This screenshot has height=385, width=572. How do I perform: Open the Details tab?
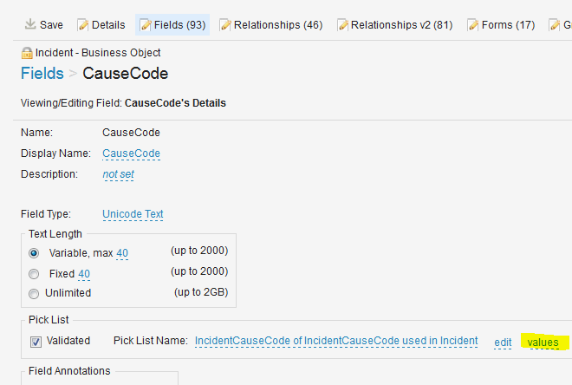pyautogui.click(x=107, y=25)
